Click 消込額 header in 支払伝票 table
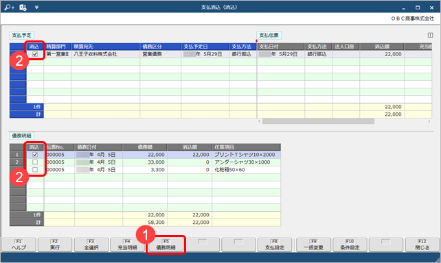Viewport: 441px width, 263px height. [x=382, y=47]
